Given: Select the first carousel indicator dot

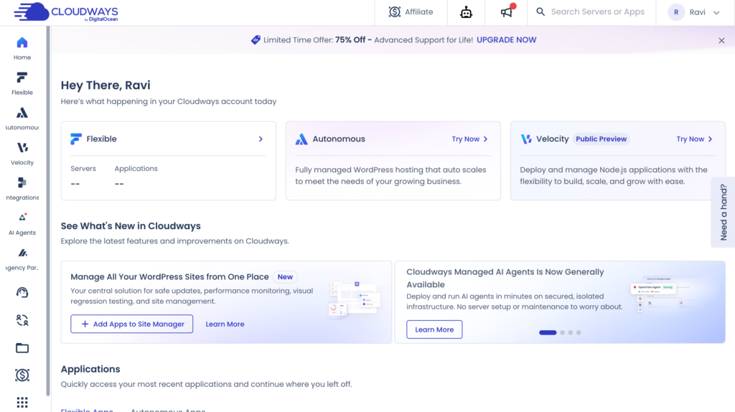Looking at the screenshot, I should click(548, 333).
